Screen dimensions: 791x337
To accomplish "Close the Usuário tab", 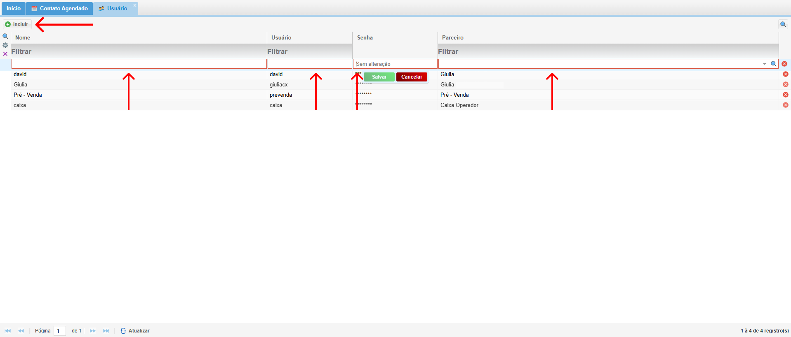I will [x=135, y=5].
